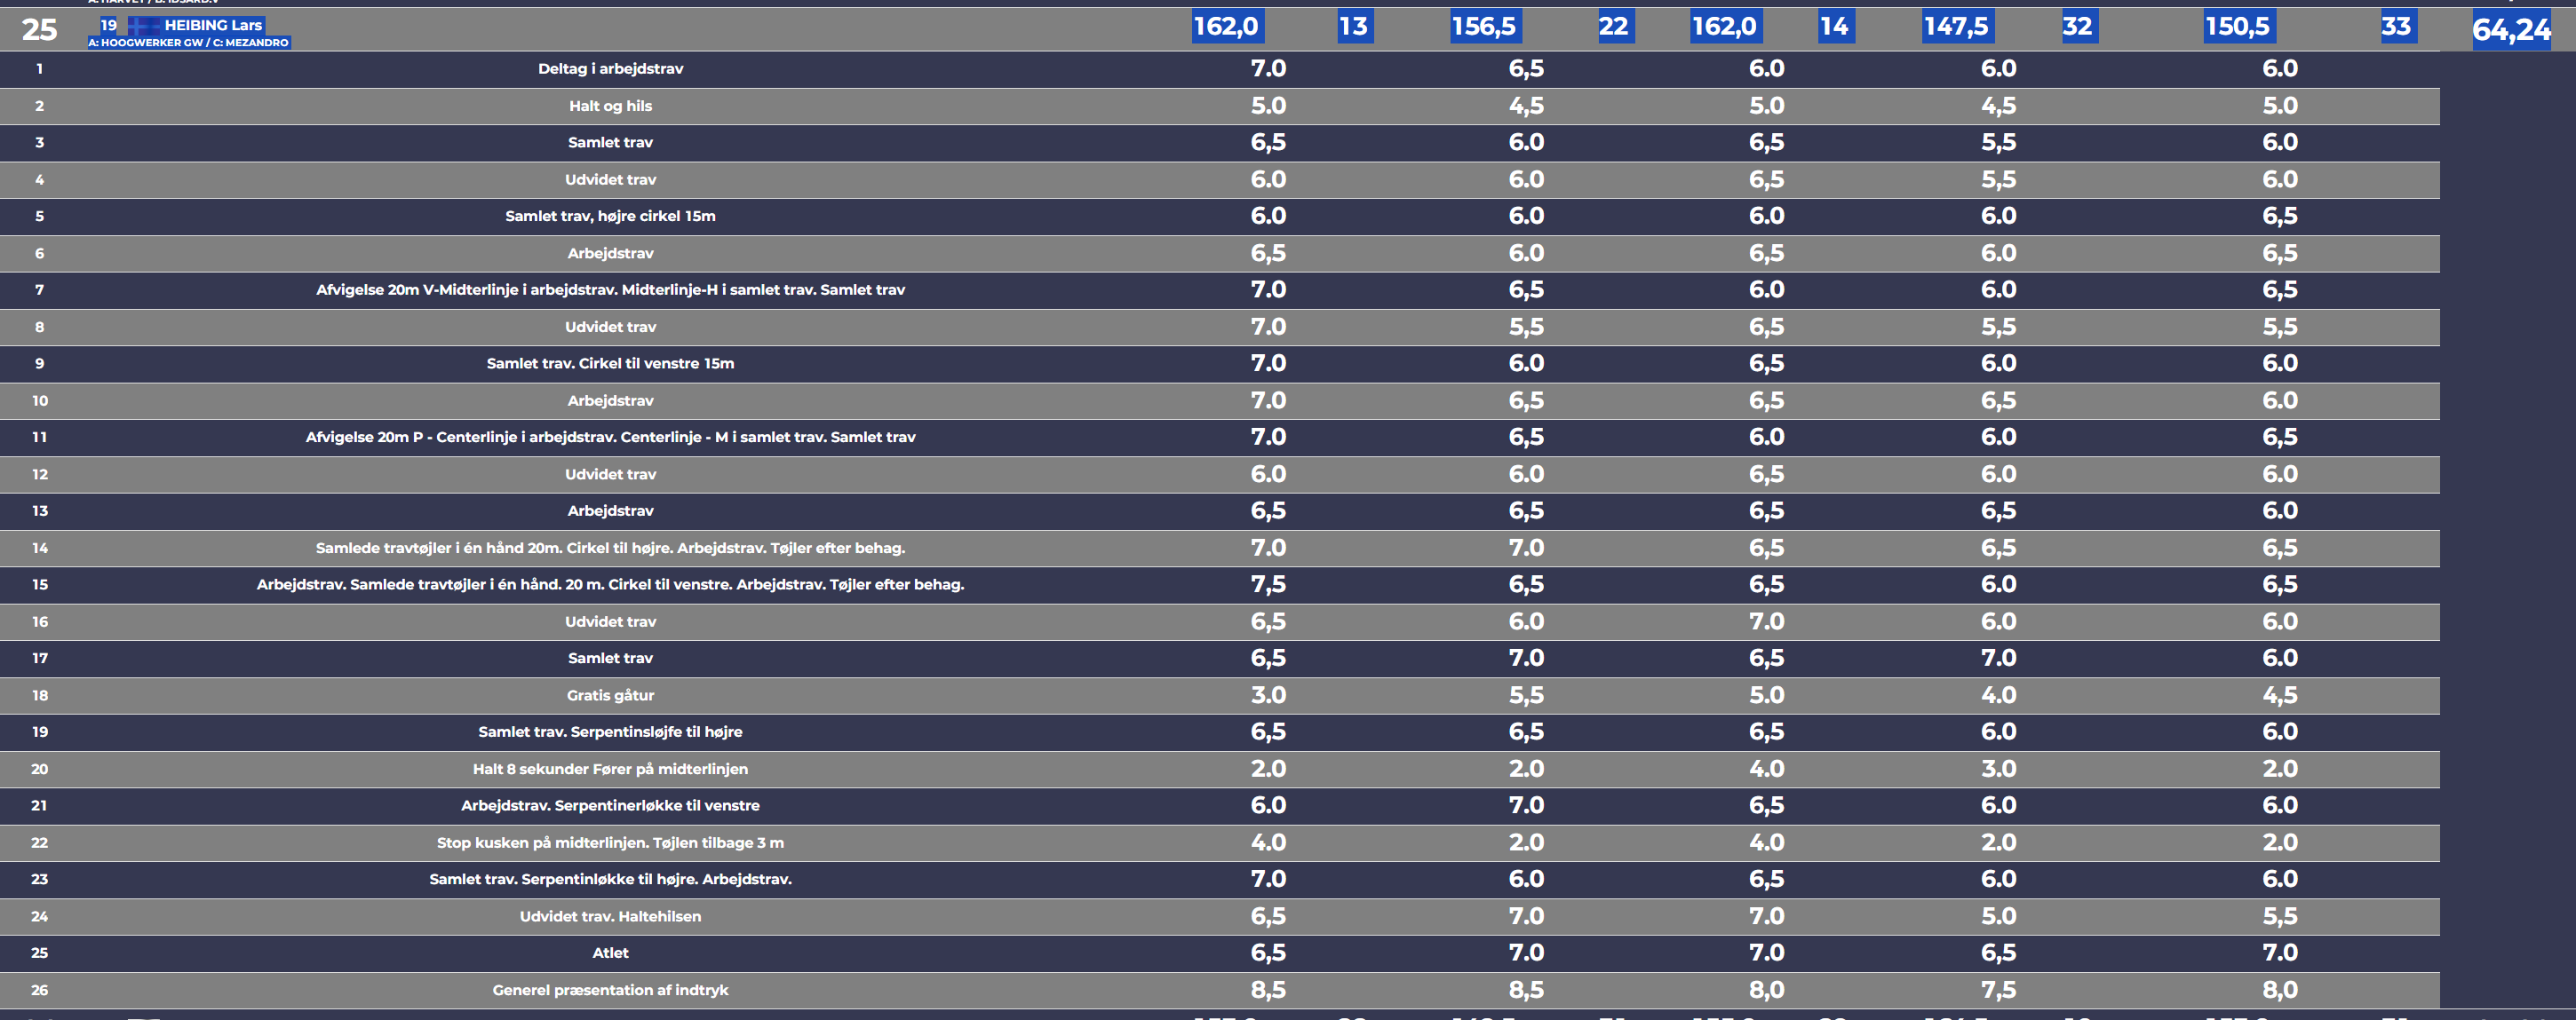2576x1020 pixels.
Task: Select the judge placing 32 in the header
Action: [x=2077, y=27]
